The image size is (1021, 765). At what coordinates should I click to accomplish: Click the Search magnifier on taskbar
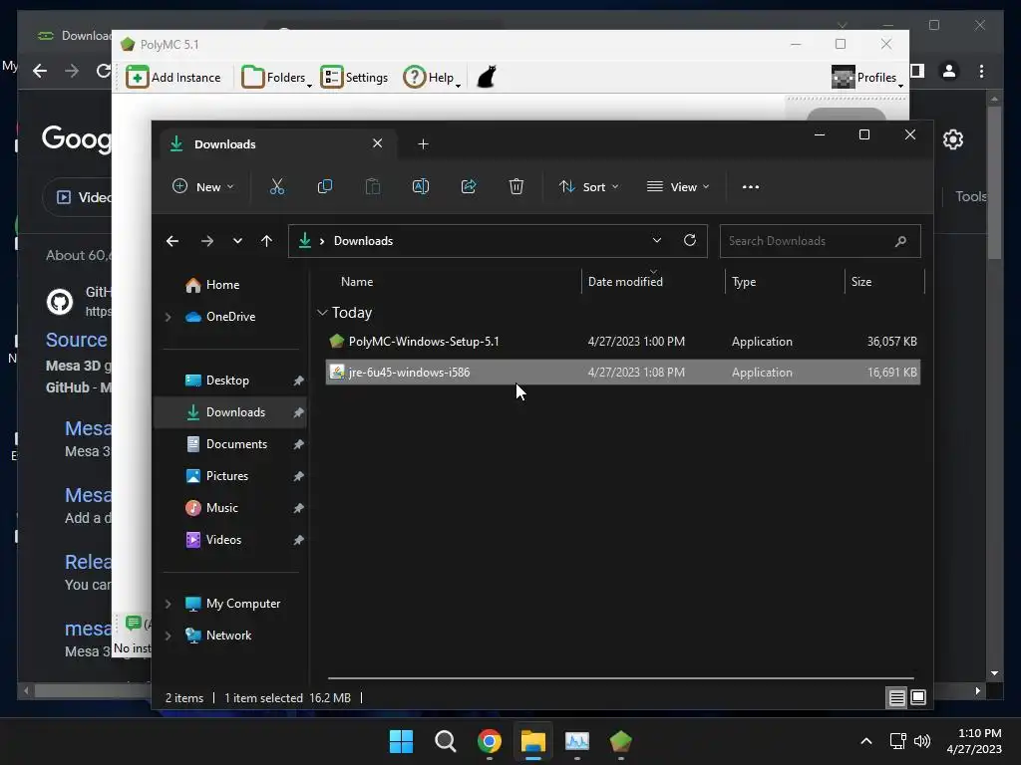(x=446, y=741)
